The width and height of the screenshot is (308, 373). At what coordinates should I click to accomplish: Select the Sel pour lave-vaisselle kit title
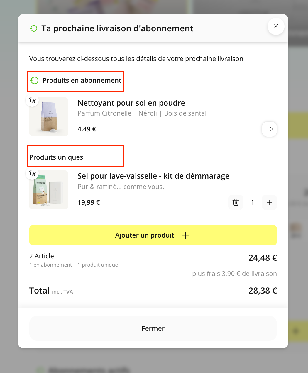[x=153, y=176]
